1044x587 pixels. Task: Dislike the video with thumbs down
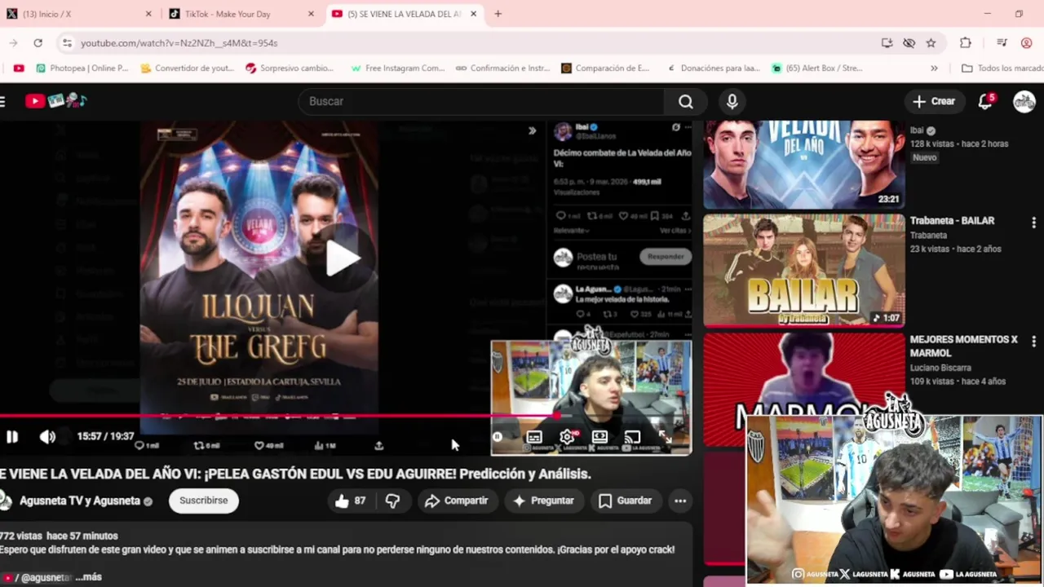392,501
